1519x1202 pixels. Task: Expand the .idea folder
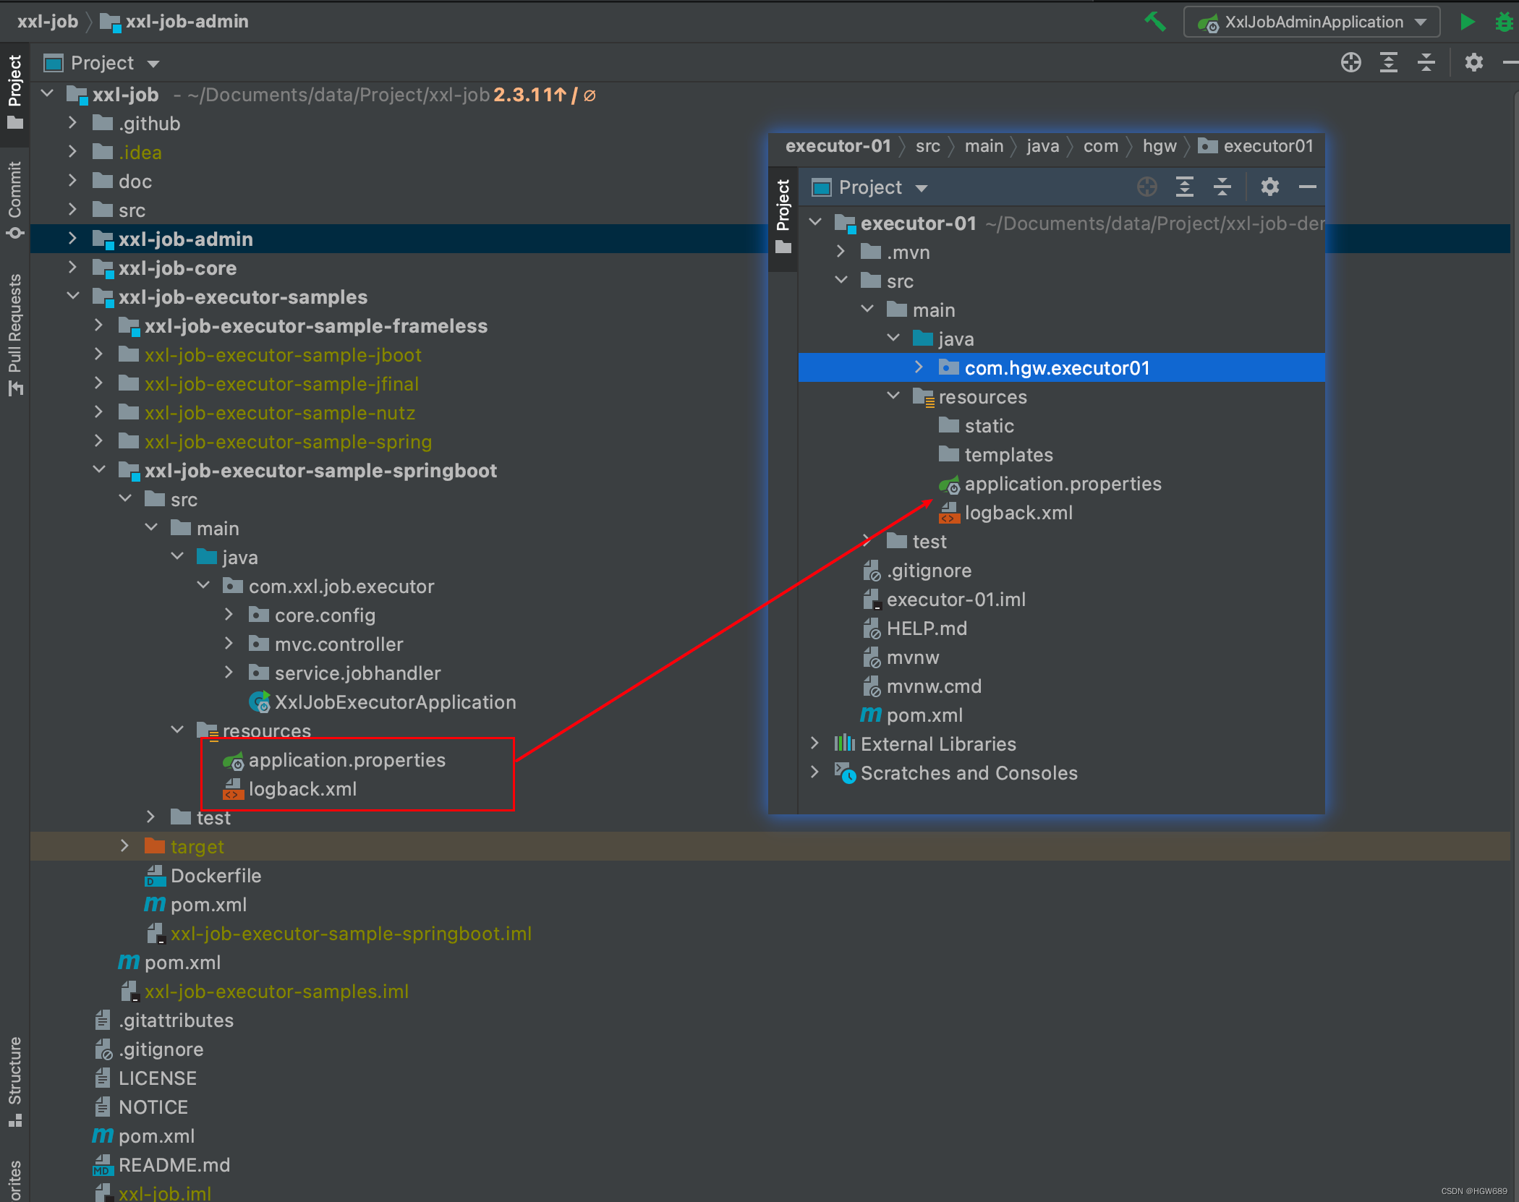[72, 152]
